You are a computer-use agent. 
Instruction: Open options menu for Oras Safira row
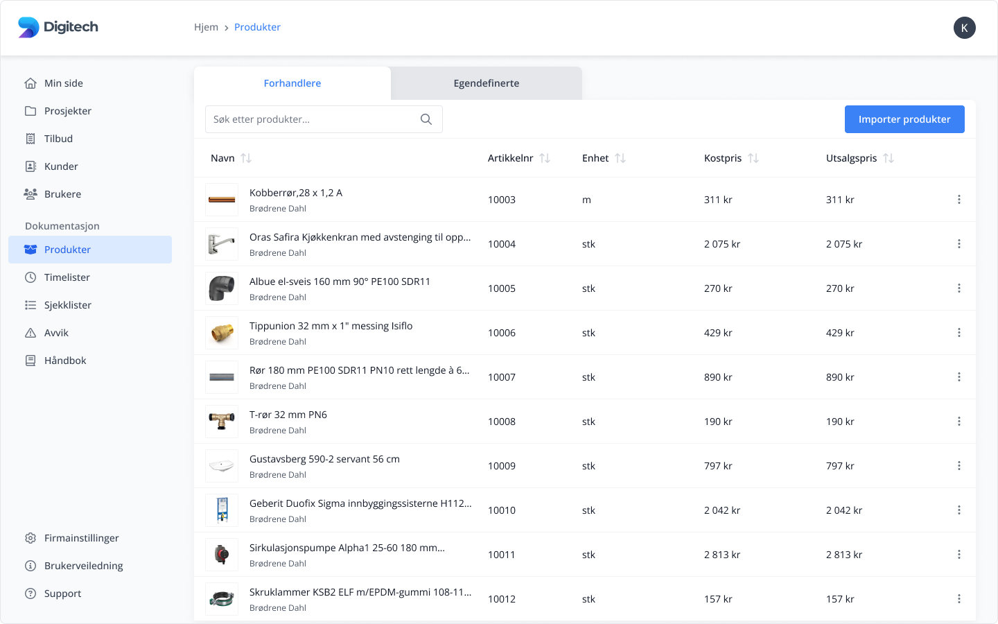[x=959, y=244]
